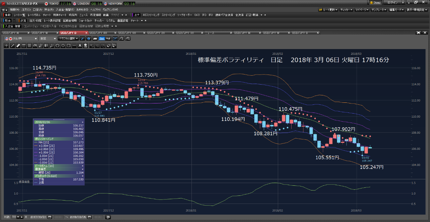Switch the price display to Ask

tap(109, 39)
